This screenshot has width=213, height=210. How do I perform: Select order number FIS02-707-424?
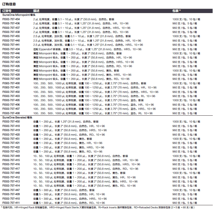click(x=11, y=58)
